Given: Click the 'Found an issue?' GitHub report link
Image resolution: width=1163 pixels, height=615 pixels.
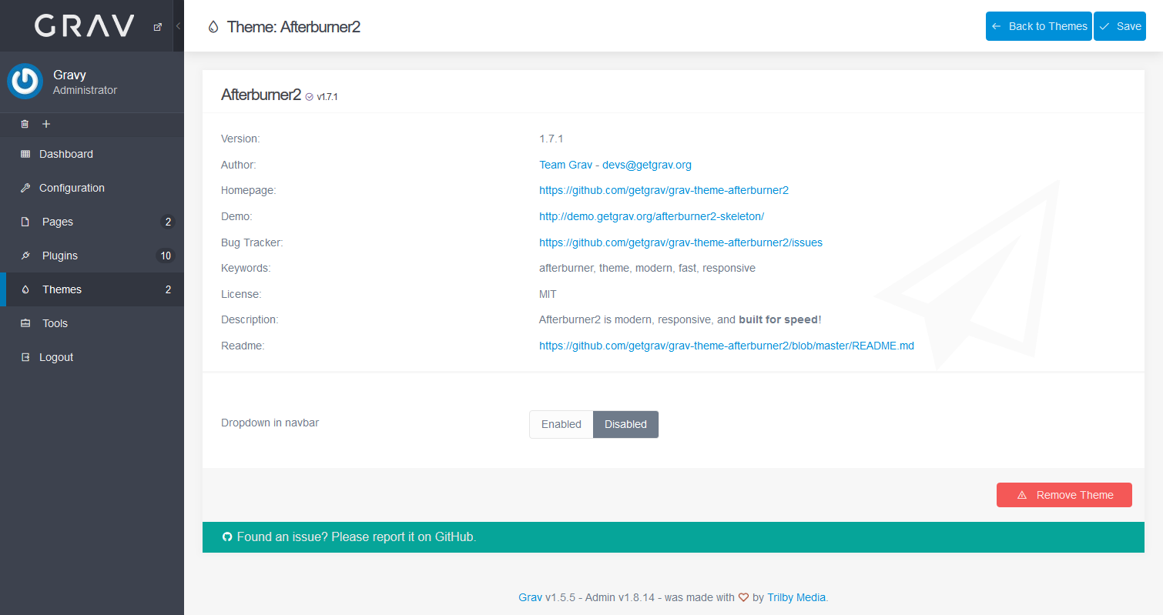Looking at the screenshot, I should 357,536.
